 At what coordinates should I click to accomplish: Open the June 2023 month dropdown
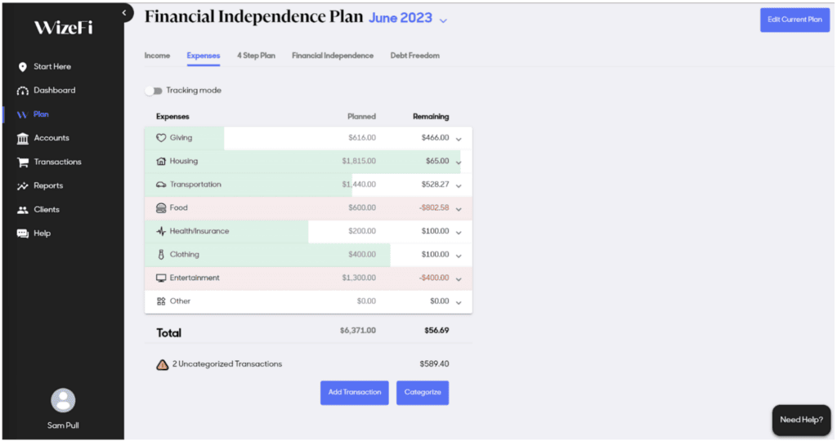pos(444,20)
